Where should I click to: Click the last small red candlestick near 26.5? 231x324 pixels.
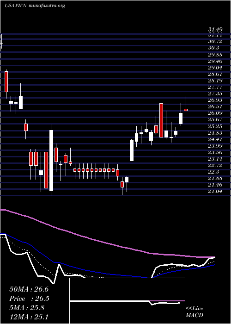pos(186,110)
